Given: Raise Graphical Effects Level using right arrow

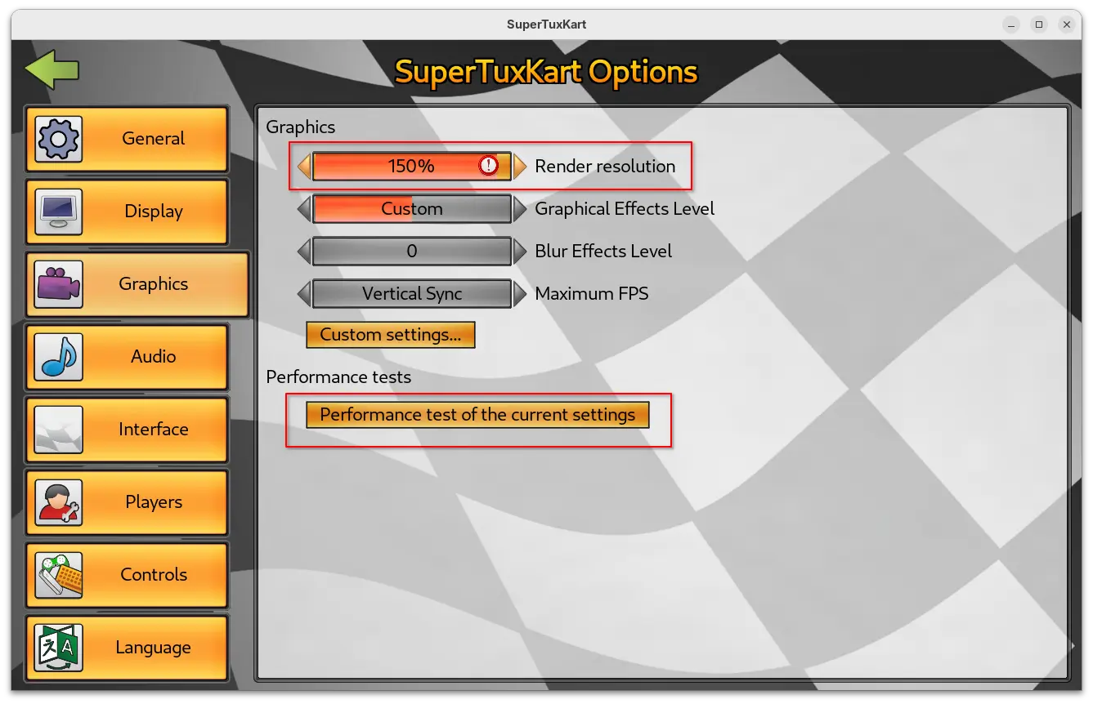Looking at the screenshot, I should point(520,209).
